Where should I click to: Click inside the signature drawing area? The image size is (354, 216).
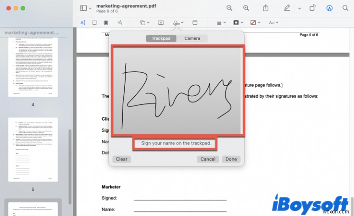point(177,91)
